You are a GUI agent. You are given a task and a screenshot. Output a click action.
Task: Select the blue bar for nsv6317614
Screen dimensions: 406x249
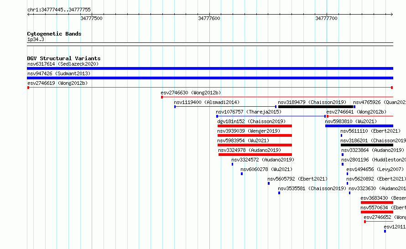click(x=210, y=68)
